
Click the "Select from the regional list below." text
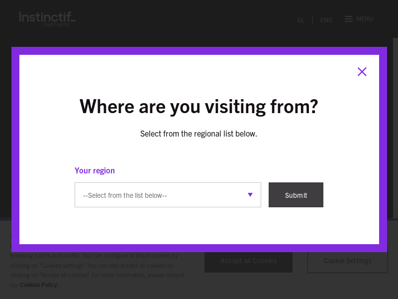click(x=199, y=134)
